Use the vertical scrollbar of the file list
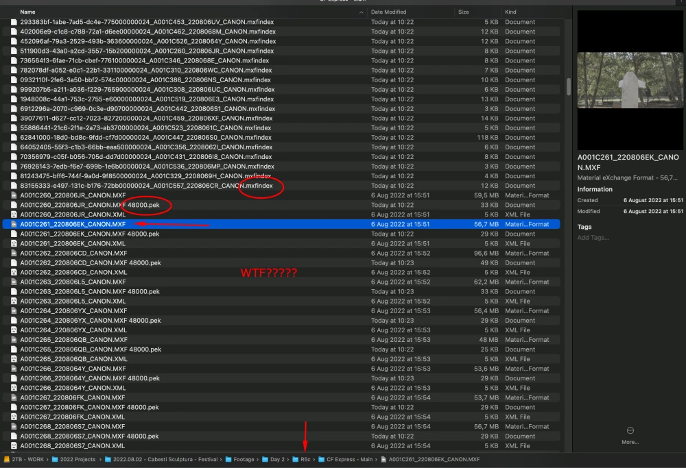Viewport: 686px width, 468px height. 568,86
